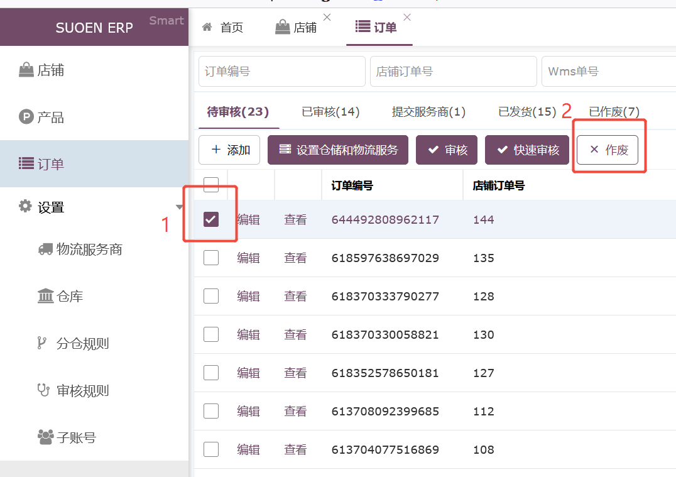This screenshot has height=477, width=676.
Task: Click 编辑 for order 644492808962117
Action: tap(248, 219)
